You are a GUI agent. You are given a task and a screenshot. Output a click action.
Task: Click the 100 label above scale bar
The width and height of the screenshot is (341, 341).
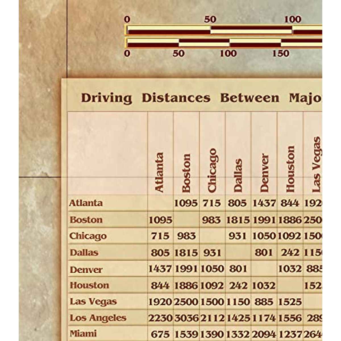pos(293,19)
